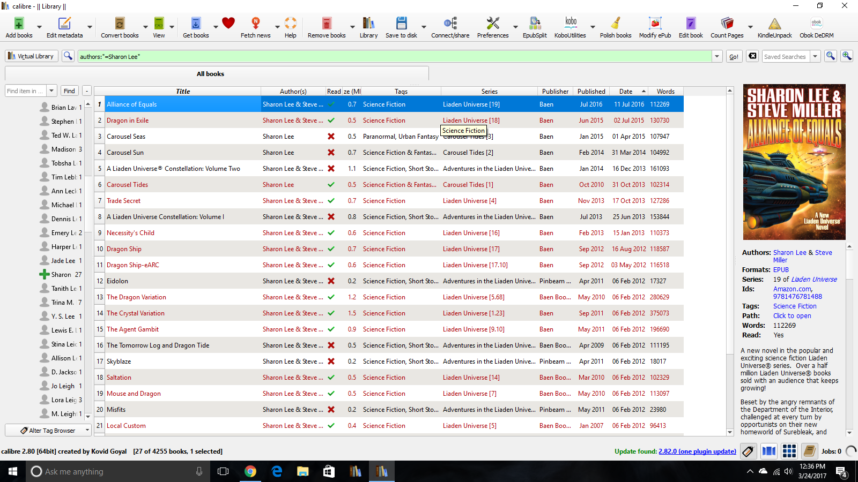This screenshot has height=482, width=858.
Task: Click the Help lifebuoy icon
Action: [291, 24]
